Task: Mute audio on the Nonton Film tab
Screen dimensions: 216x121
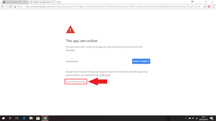Action: tap(24, 2)
